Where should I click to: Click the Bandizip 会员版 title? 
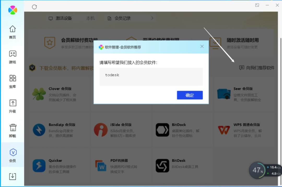62,125
